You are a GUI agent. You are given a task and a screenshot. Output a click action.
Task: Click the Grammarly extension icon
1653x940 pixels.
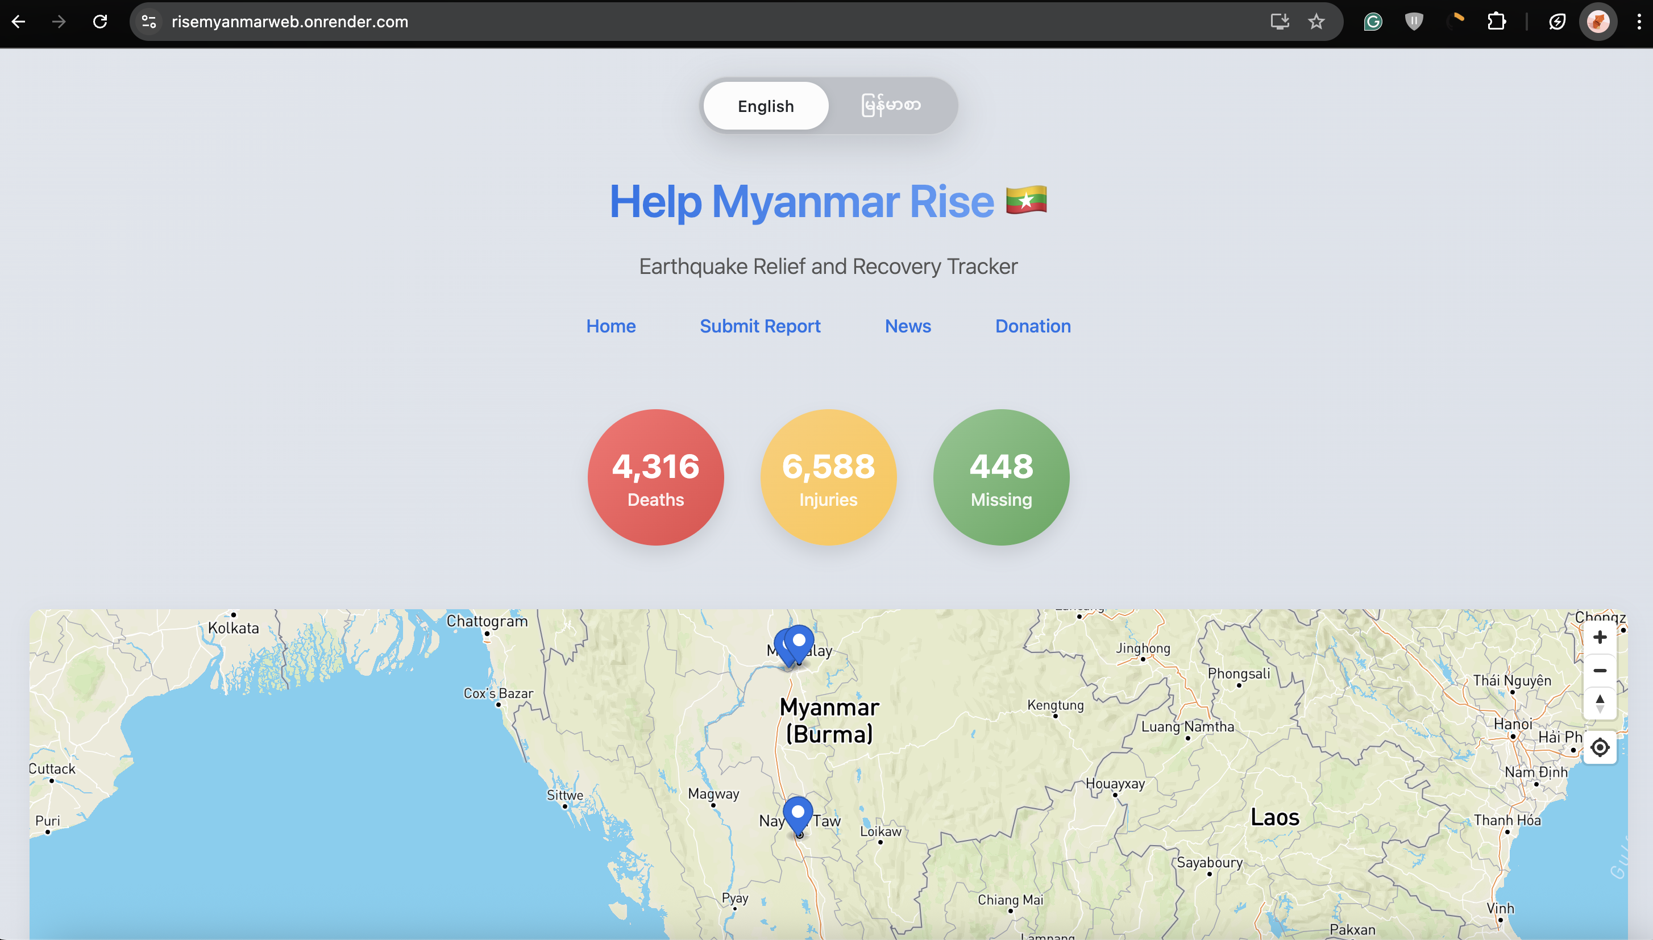[x=1373, y=22]
